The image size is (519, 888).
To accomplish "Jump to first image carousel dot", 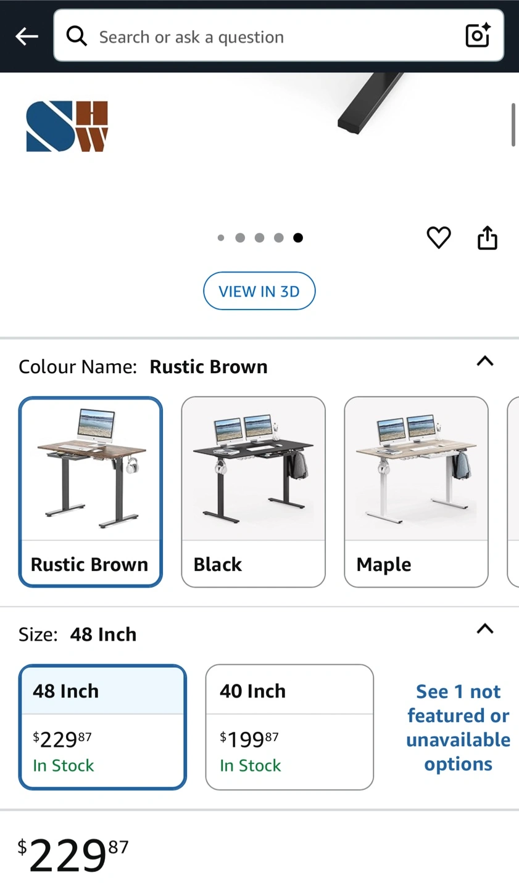I will point(221,237).
